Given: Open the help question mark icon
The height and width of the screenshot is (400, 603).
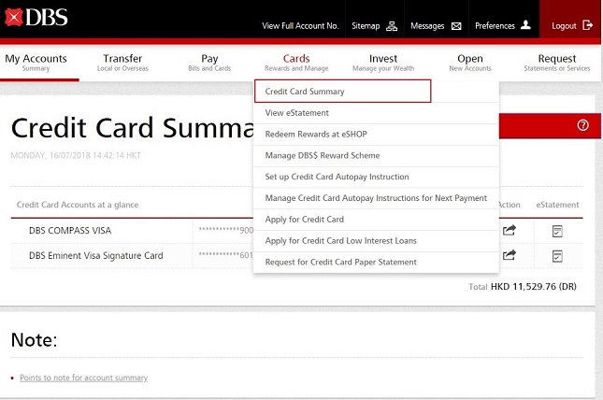Looking at the screenshot, I should coord(582,125).
